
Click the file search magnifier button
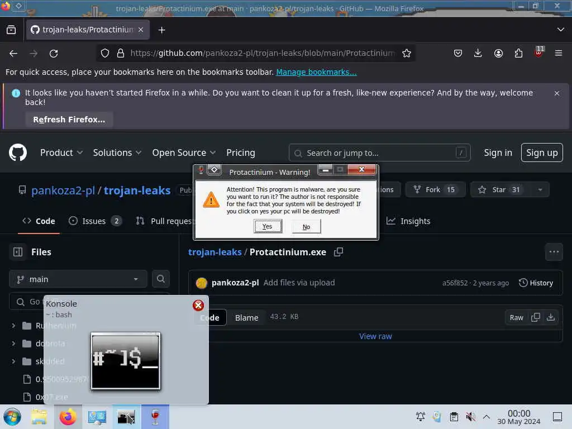click(160, 279)
